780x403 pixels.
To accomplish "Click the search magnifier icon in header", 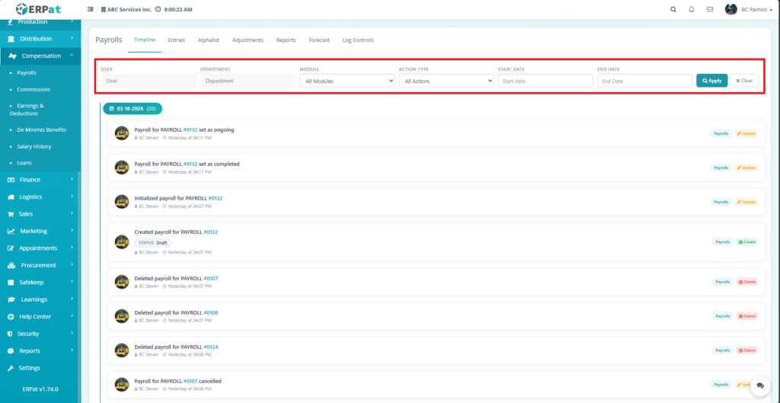I will pos(673,10).
